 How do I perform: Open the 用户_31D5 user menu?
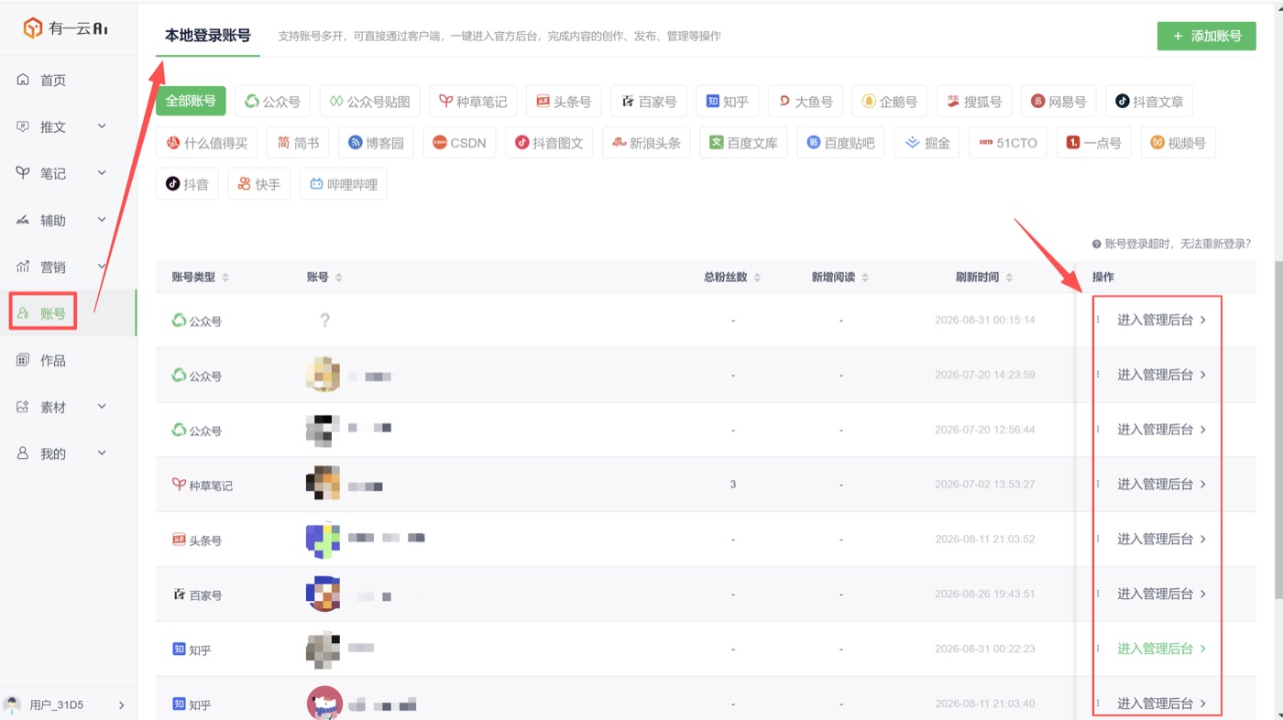[x=68, y=704]
